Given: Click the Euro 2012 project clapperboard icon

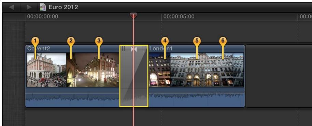Looking at the screenshot, I should point(43,7).
